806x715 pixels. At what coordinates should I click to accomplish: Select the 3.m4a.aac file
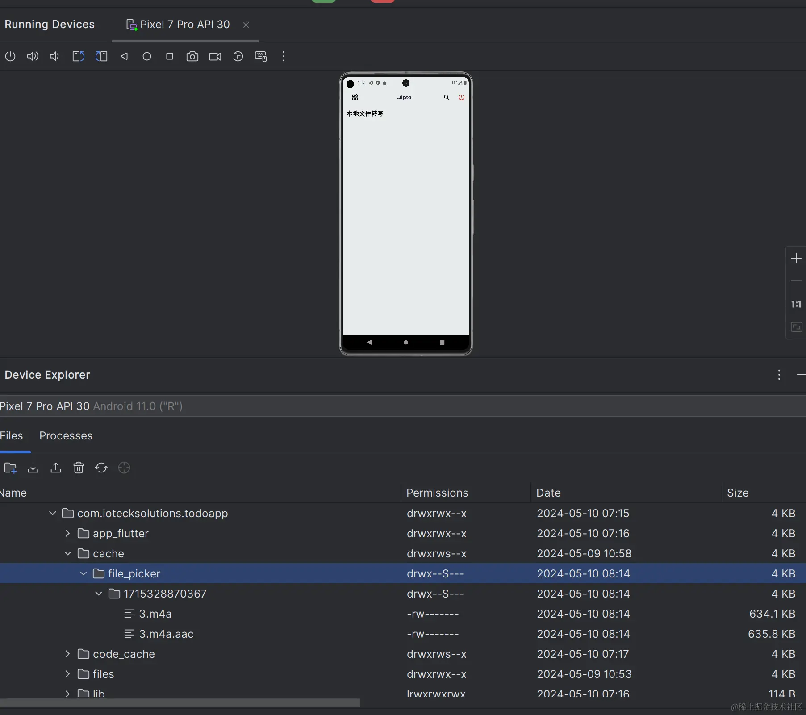[166, 634]
